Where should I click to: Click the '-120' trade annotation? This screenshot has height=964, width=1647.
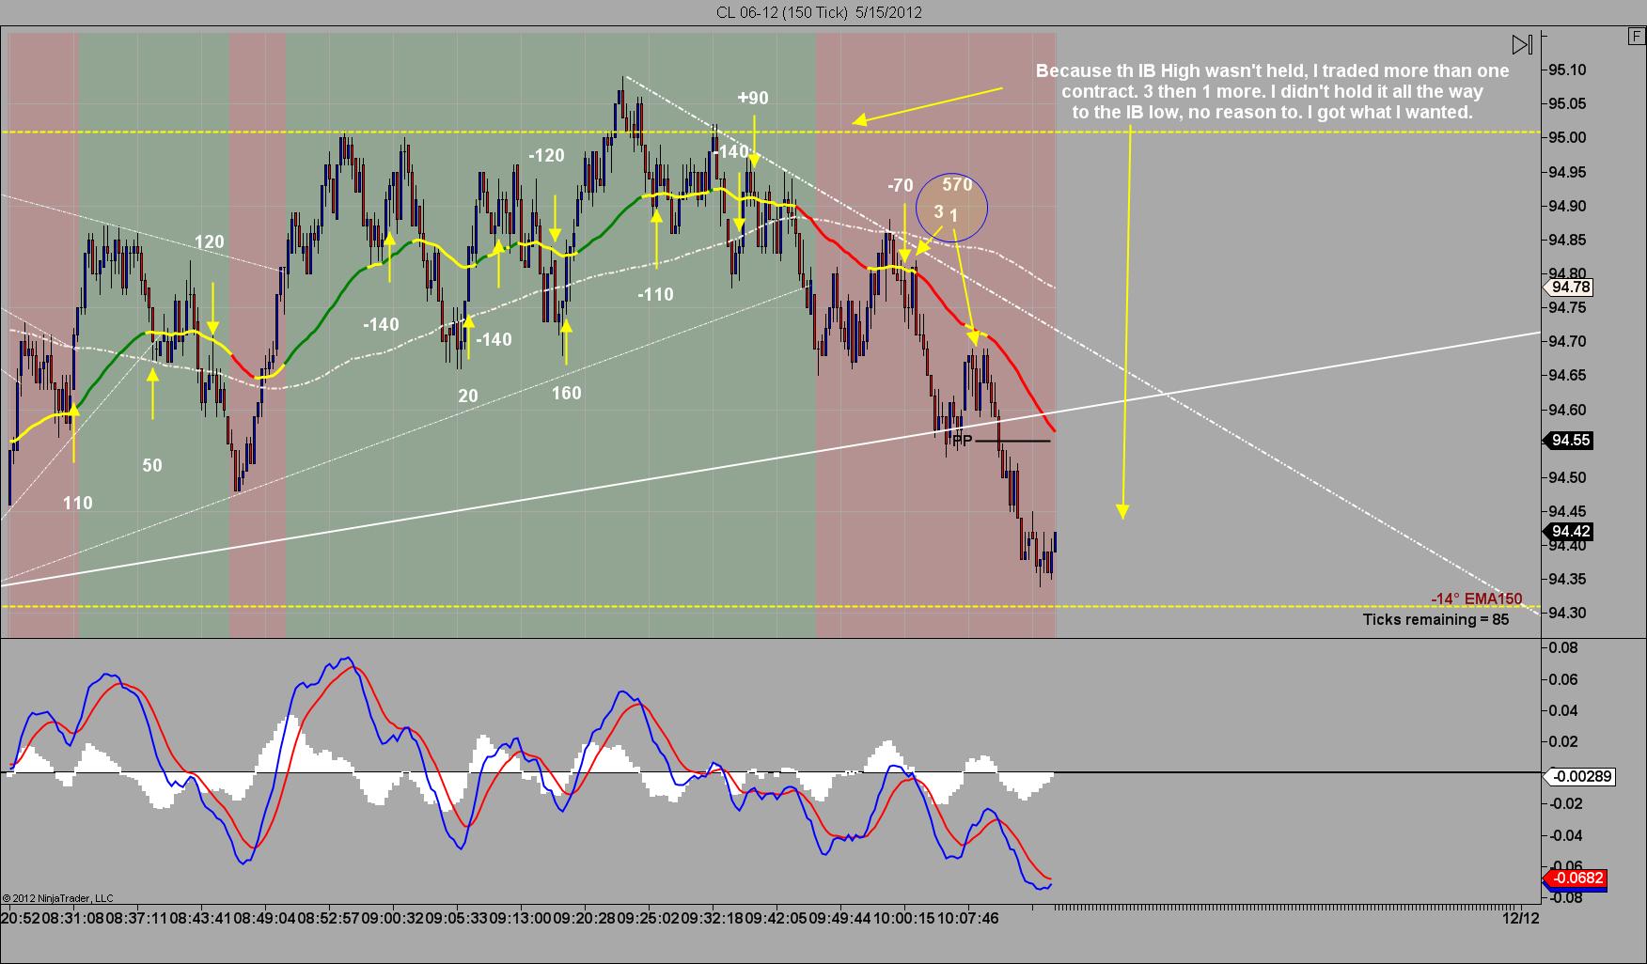point(546,156)
